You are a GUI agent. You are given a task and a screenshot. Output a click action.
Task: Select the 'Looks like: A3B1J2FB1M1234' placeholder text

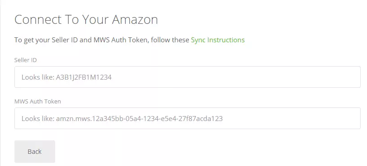coord(66,77)
